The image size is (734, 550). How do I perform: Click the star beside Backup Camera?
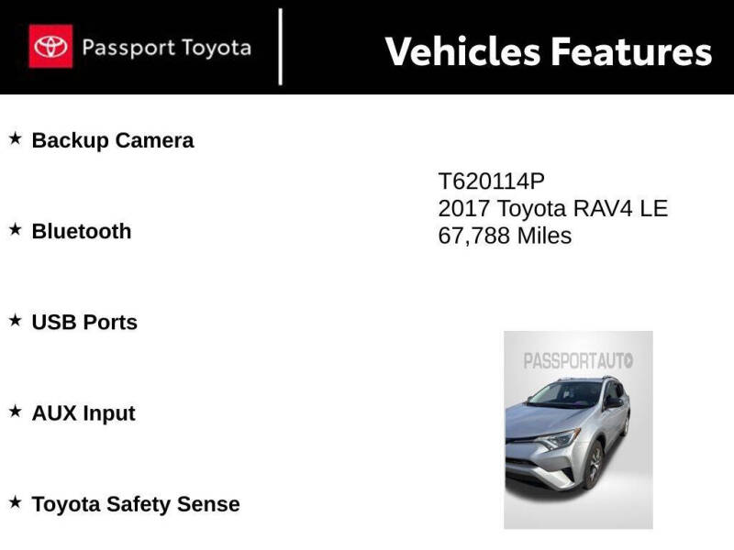tap(16, 138)
